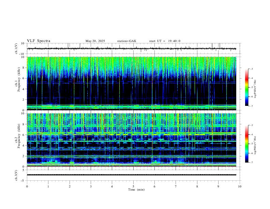Image resolution: width=270 pixels, height=209 pixels.
Task: Click the ch.2 spectrogram panel
Action: pos(131,140)
